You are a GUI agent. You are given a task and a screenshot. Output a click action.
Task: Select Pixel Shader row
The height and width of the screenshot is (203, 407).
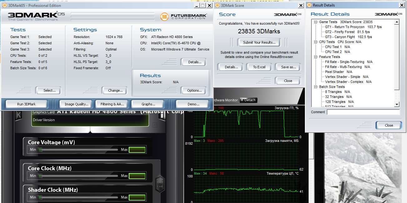point(339,72)
